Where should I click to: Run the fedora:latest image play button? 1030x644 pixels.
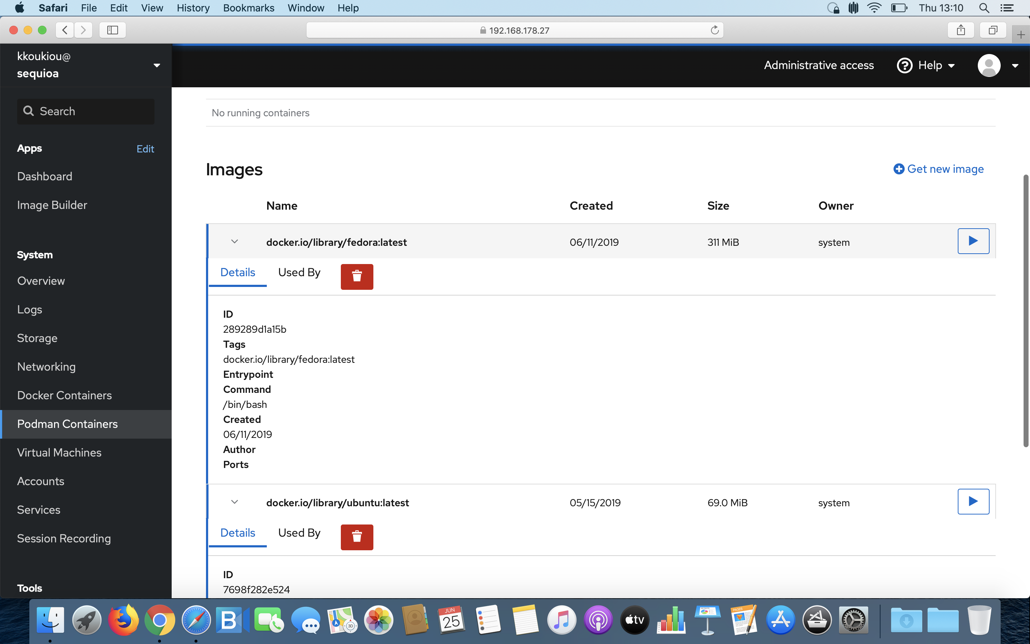[x=973, y=241]
